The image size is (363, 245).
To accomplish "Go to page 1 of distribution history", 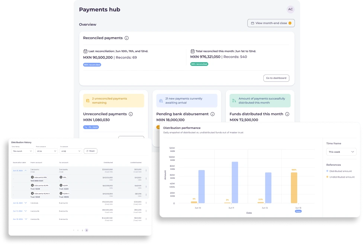I will click(78, 230).
